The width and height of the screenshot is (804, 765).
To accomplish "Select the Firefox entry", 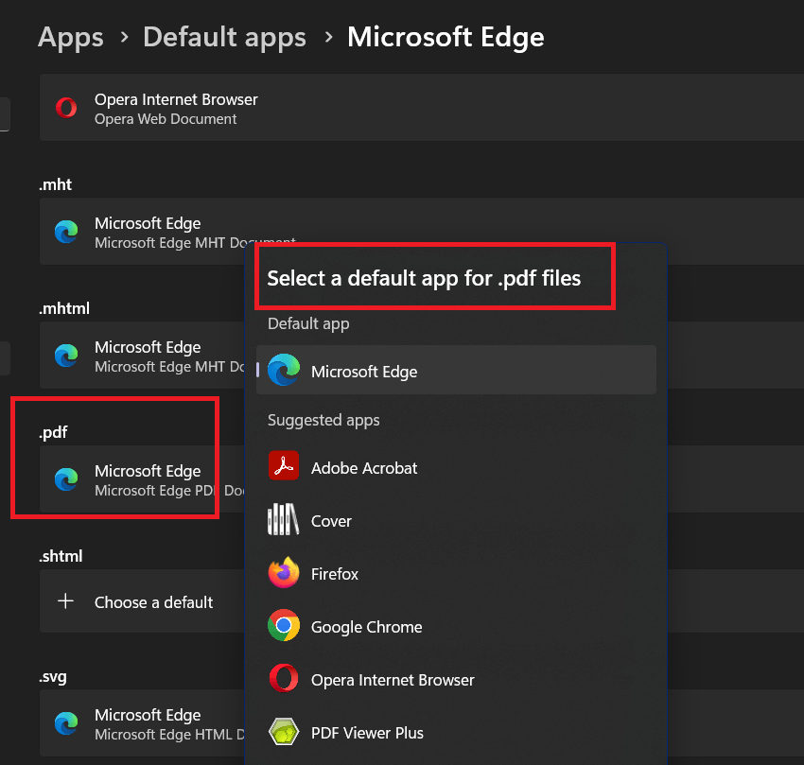I will [x=456, y=573].
